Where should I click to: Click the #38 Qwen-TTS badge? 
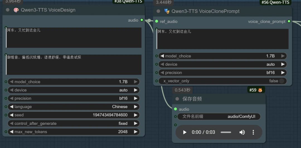pos(128,2)
